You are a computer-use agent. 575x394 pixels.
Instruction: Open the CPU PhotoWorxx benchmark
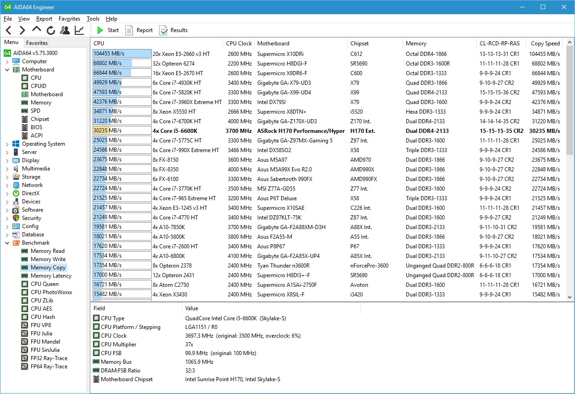(x=51, y=292)
